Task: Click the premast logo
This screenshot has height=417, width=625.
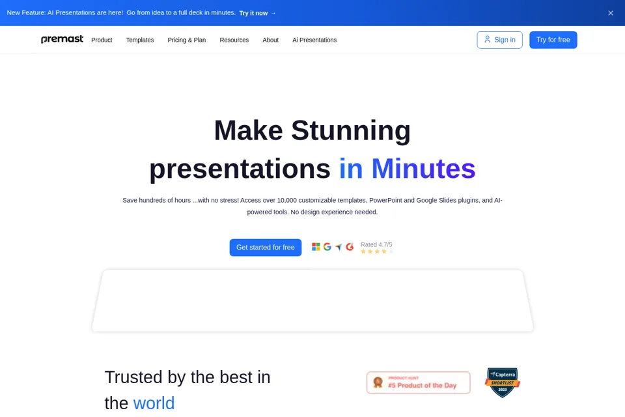Action: tap(62, 39)
